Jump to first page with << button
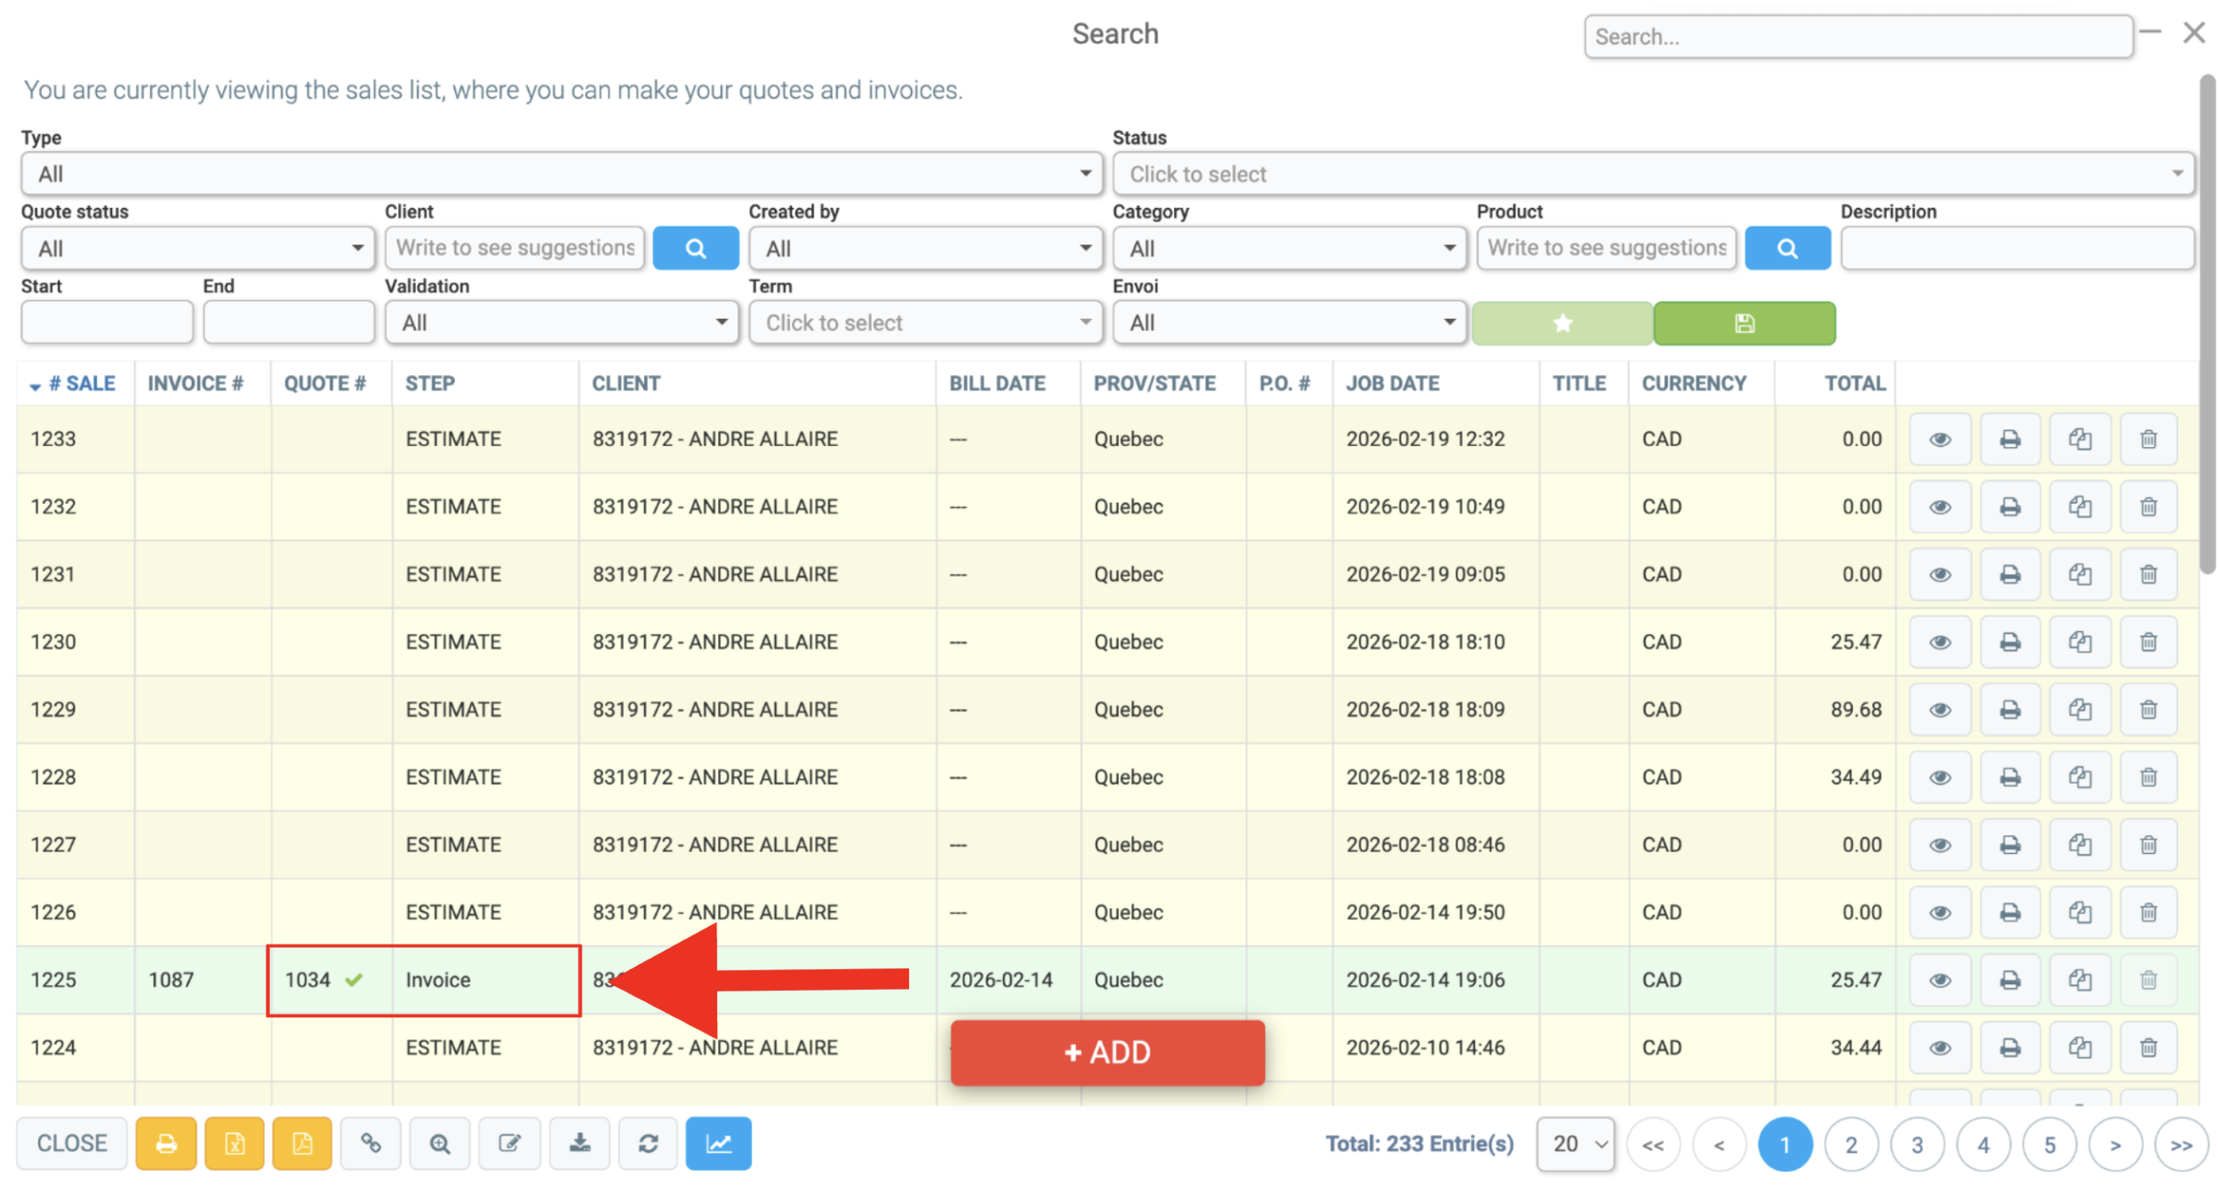Screen dimensions: 2218x1187 pos(1653,1144)
